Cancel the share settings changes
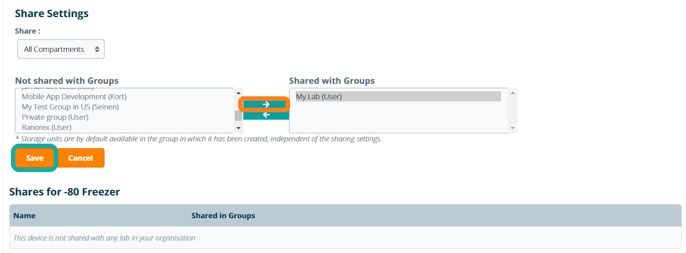 click(81, 158)
